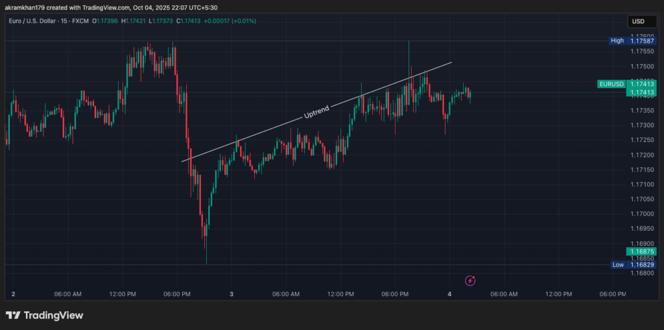Click the open price value O1.17396
The height and width of the screenshot is (330, 664).
105,21
